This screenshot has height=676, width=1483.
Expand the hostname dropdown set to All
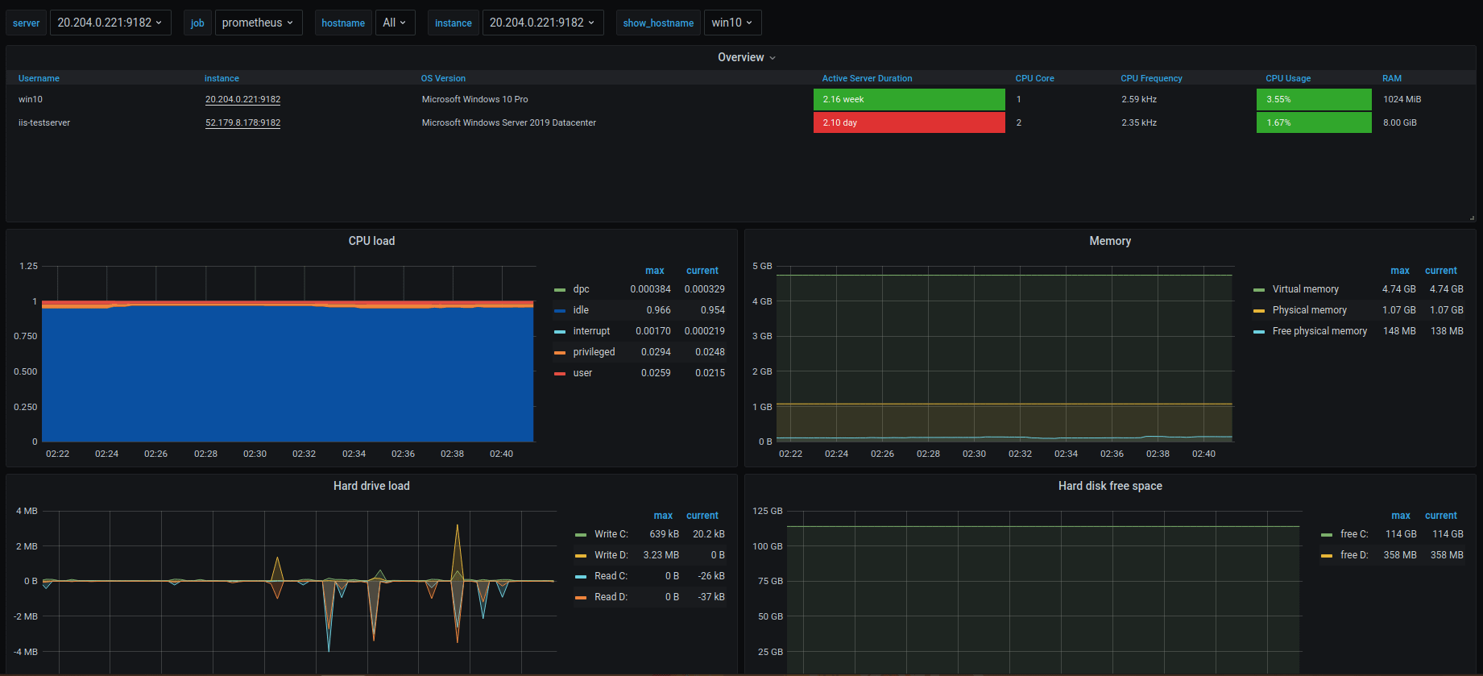click(395, 23)
